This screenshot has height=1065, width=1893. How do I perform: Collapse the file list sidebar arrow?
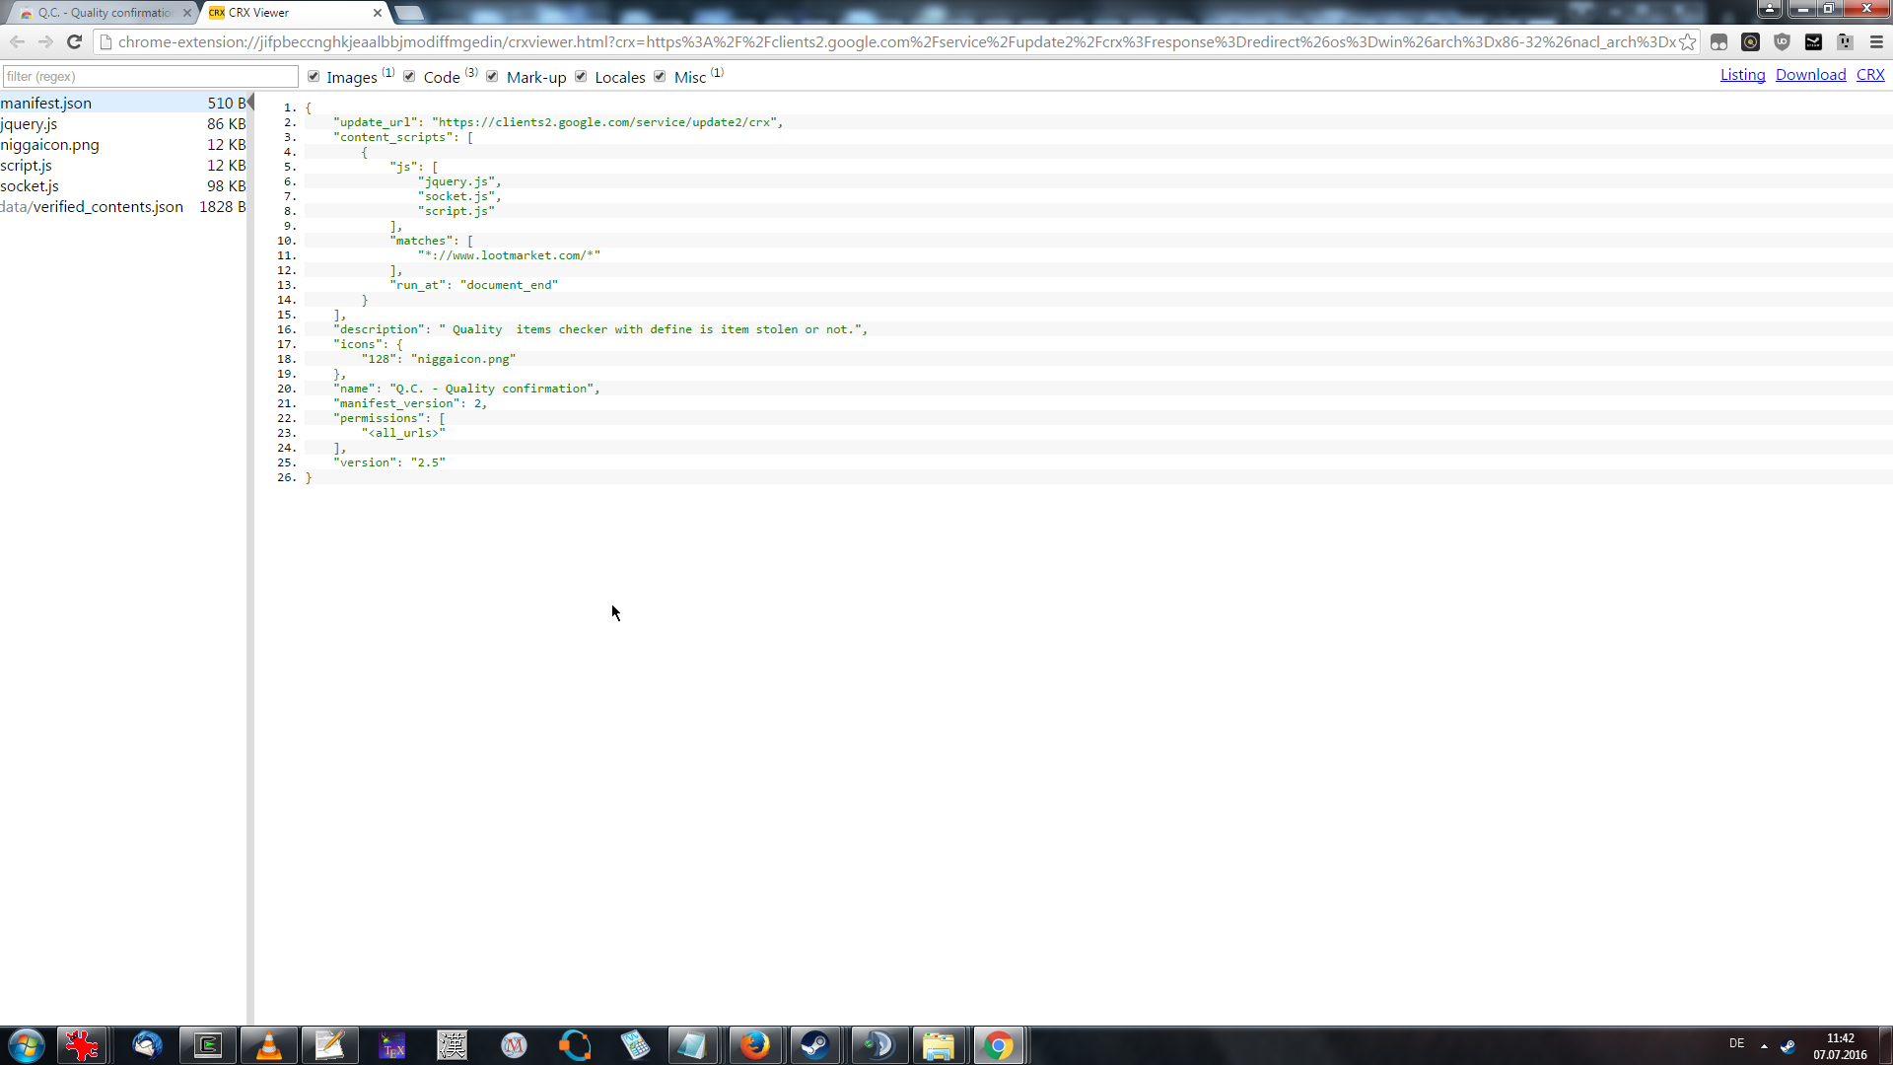pyautogui.click(x=250, y=102)
